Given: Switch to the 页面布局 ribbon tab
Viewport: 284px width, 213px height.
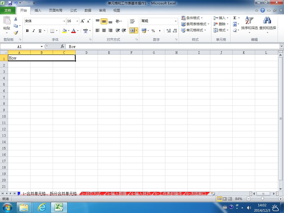Looking at the screenshot, I should [x=55, y=11].
